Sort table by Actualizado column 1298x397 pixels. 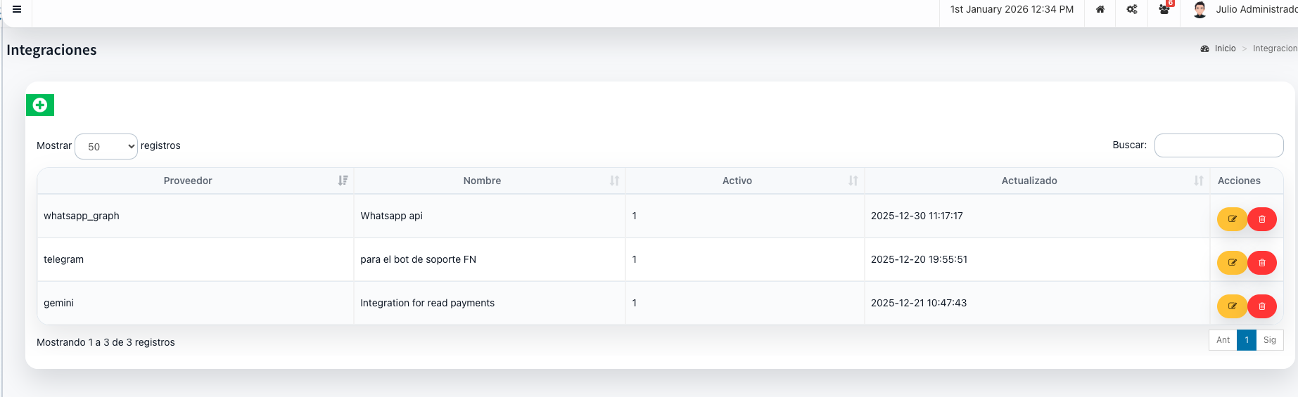point(1029,181)
